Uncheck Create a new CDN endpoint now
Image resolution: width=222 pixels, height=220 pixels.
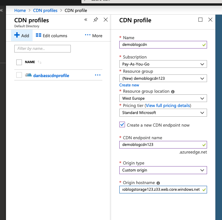point(122,125)
